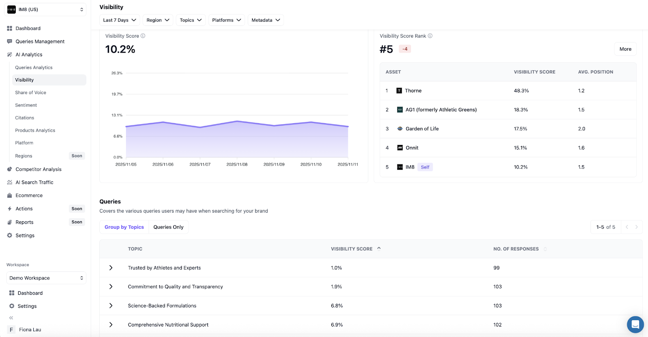The width and height of the screenshot is (648, 337).
Task: Click the AI Analytics sparkle icon
Action: click(x=10, y=55)
